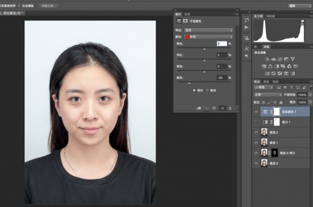Show the 黑白 1 adjustment layer
The height and width of the screenshot is (207, 313).
256,122
